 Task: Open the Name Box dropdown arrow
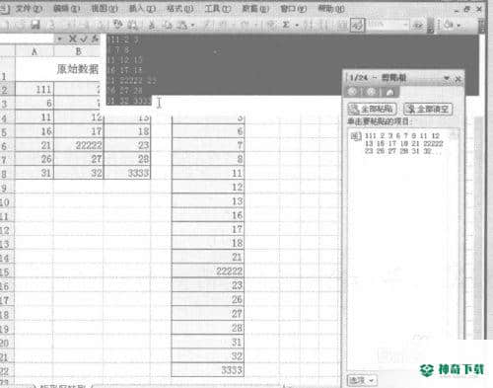[x=59, y=39]
